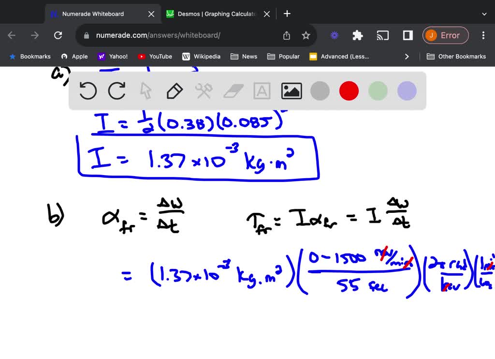Image resolution: width=495 pixels, height=359 pixels.
Task: Close the Desmos tab
Action: click(x=267, y=14)
